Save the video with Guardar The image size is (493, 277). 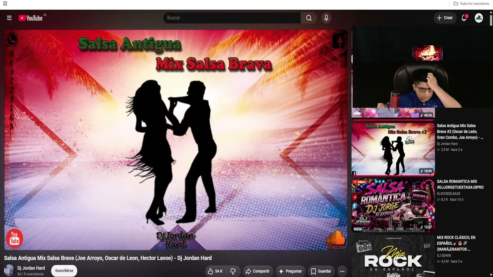pos(321,271)
